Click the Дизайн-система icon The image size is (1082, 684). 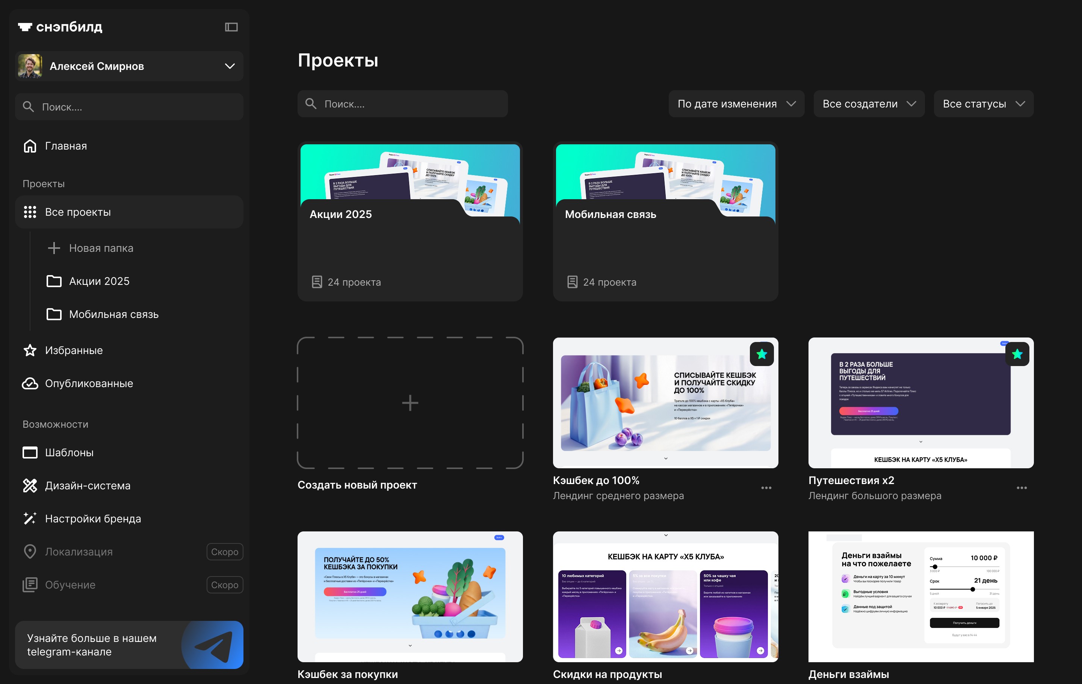[x=30, y=486]
